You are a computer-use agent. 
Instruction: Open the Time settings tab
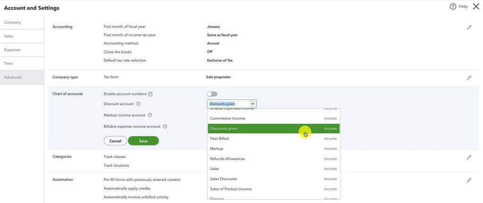[22, 64]
